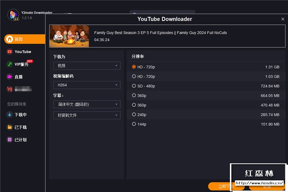Click the Family Guy video title text

pos(160,33)
